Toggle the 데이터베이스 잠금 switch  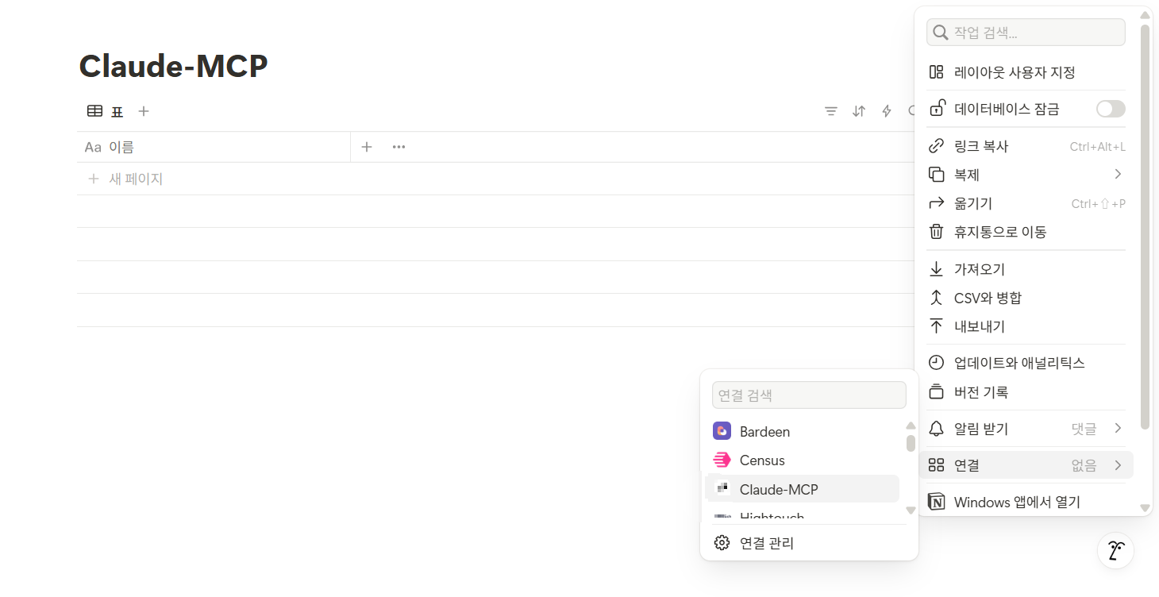[x=1111, y=109]
